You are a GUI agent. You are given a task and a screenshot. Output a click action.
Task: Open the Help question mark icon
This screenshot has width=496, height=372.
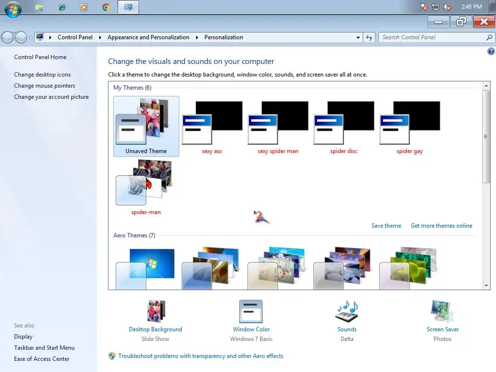click(x=491, y=51)
